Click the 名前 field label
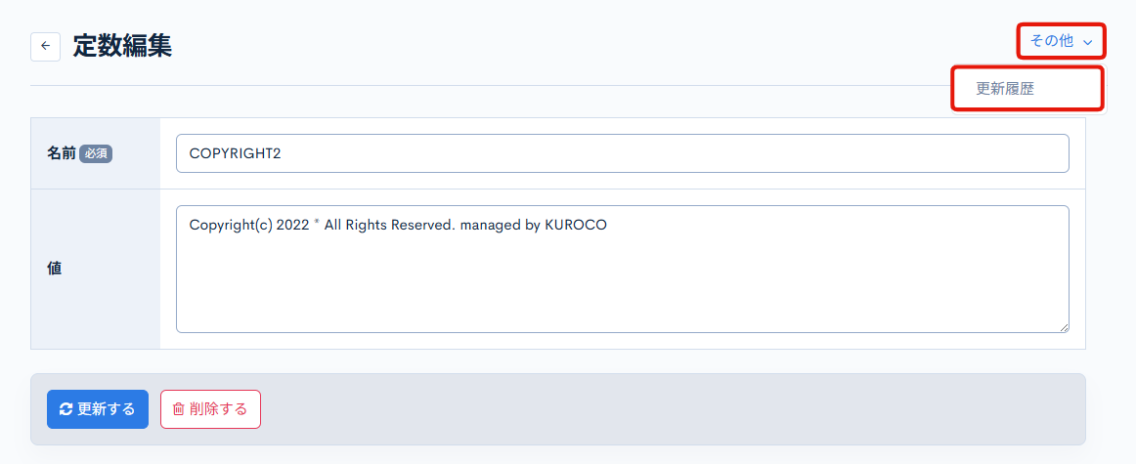Viewport: 1136px width, 464px height. (61, 153)
